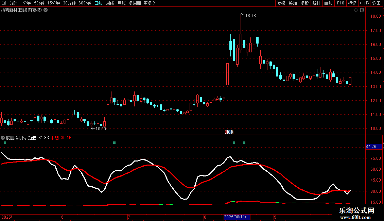This screenshot has height=221, width=384.
Task: Click month 7 on the time axis
Action: 129,217
